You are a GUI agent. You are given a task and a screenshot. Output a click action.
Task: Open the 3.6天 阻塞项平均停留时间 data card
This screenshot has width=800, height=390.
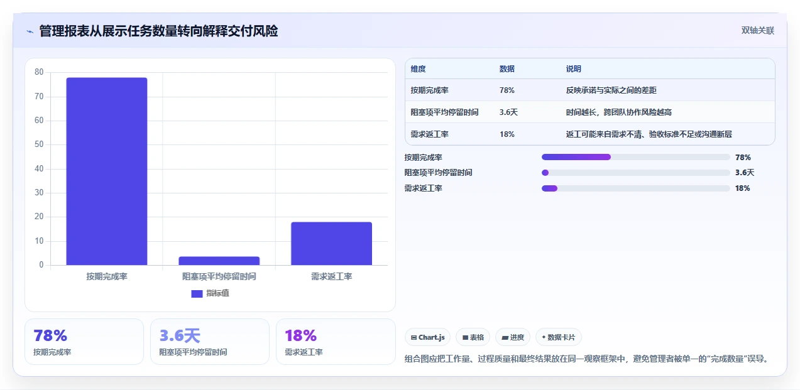click(210, 342)
